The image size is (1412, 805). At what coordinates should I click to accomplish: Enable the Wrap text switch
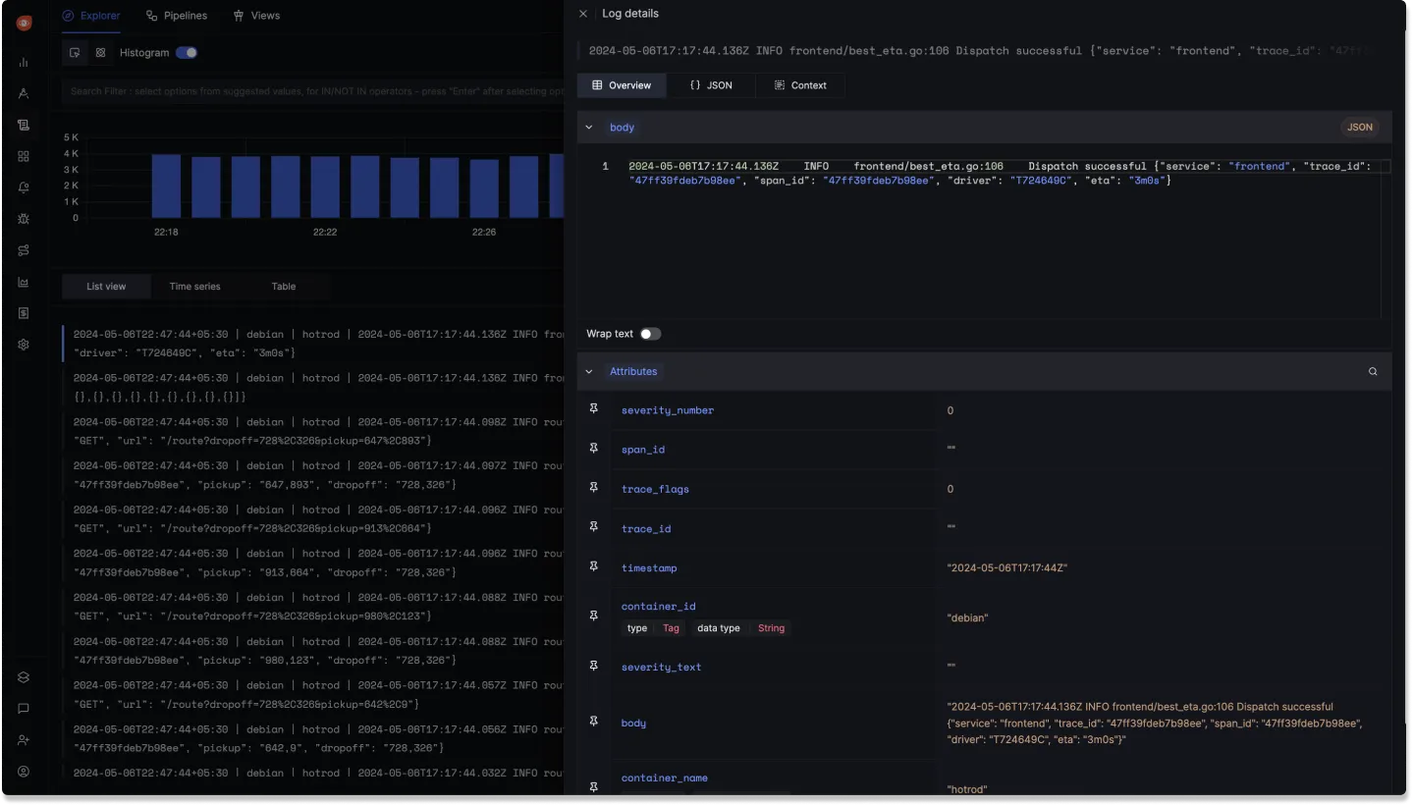651,334
